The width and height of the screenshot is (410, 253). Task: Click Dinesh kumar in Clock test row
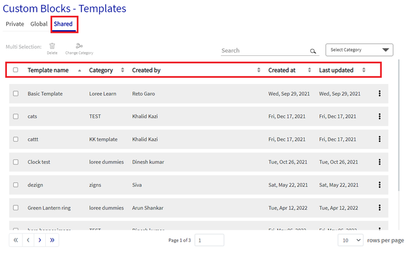pyautogui.click(x=148, y=162)
